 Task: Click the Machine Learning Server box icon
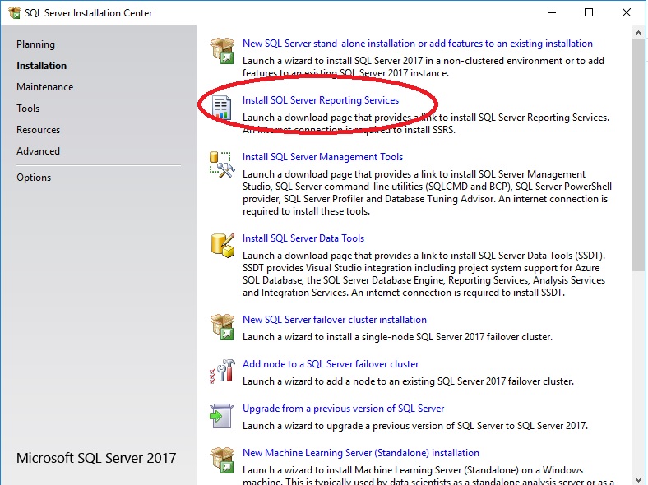[222, 460]
